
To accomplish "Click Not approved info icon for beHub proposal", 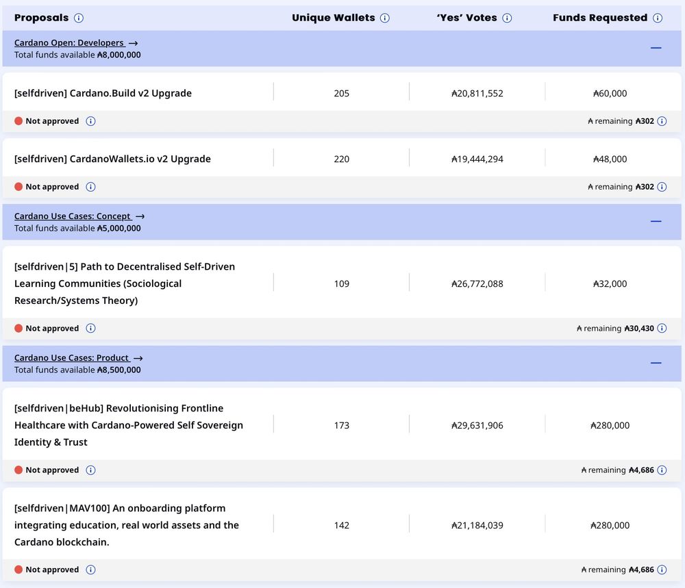I will [x=91, y=470].
